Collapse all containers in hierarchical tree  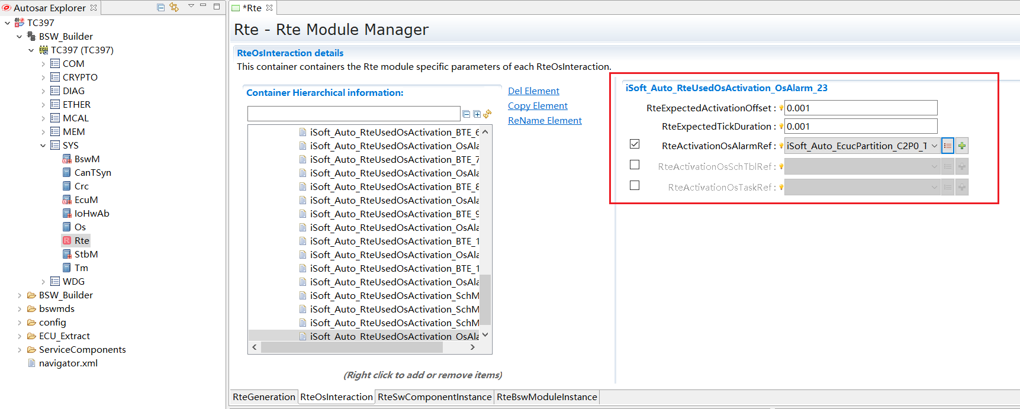466,114
